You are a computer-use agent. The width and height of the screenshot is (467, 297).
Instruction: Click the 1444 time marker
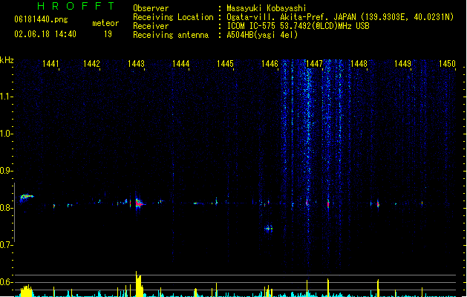click(180, 64)
